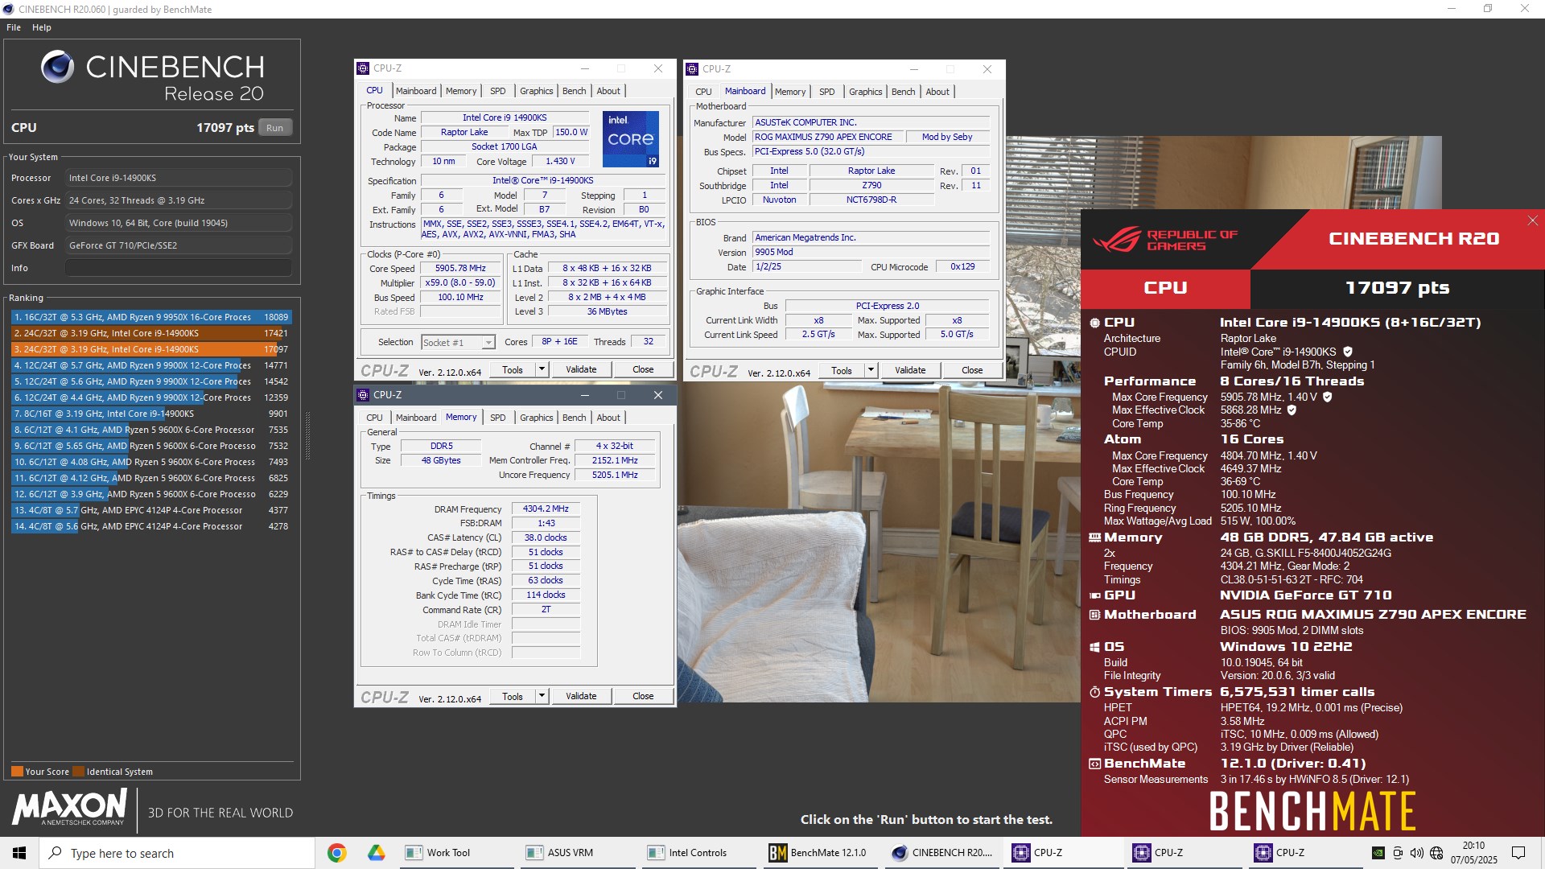Screen dimensions: 1545x869
Task: Switch to ASUS VRM in taskbar
Action: coord(576,853)
